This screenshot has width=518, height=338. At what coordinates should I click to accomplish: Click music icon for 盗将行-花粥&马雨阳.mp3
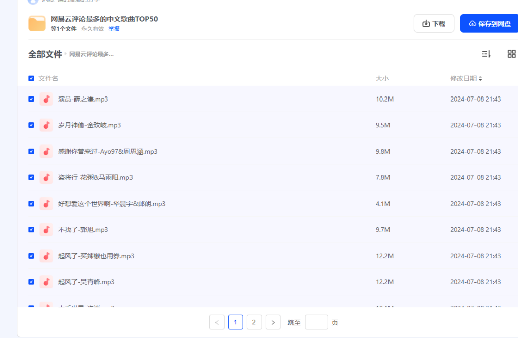(46, 177)
